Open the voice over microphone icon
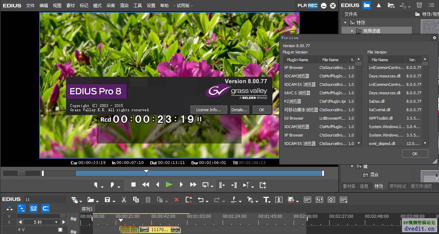The image size is (439, 234). tap(279, 200)
